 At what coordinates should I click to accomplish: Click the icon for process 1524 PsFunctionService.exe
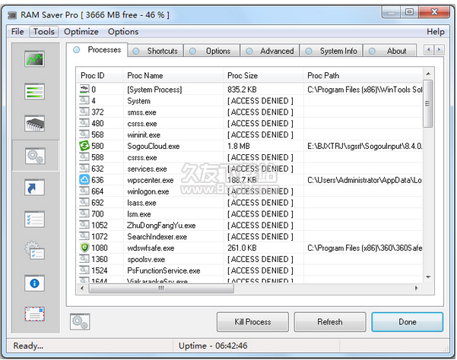tap(84, 270)
